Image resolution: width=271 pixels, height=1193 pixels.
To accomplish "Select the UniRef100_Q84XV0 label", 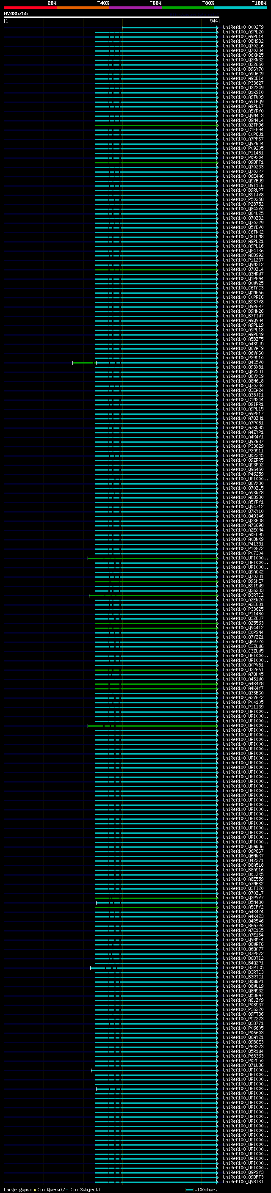I will click(243, 209).
